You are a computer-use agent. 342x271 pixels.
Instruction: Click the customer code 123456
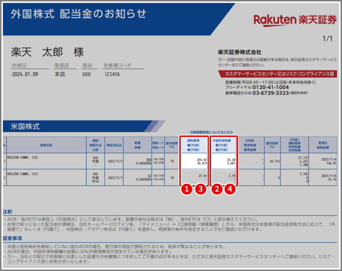coord(112,74)
